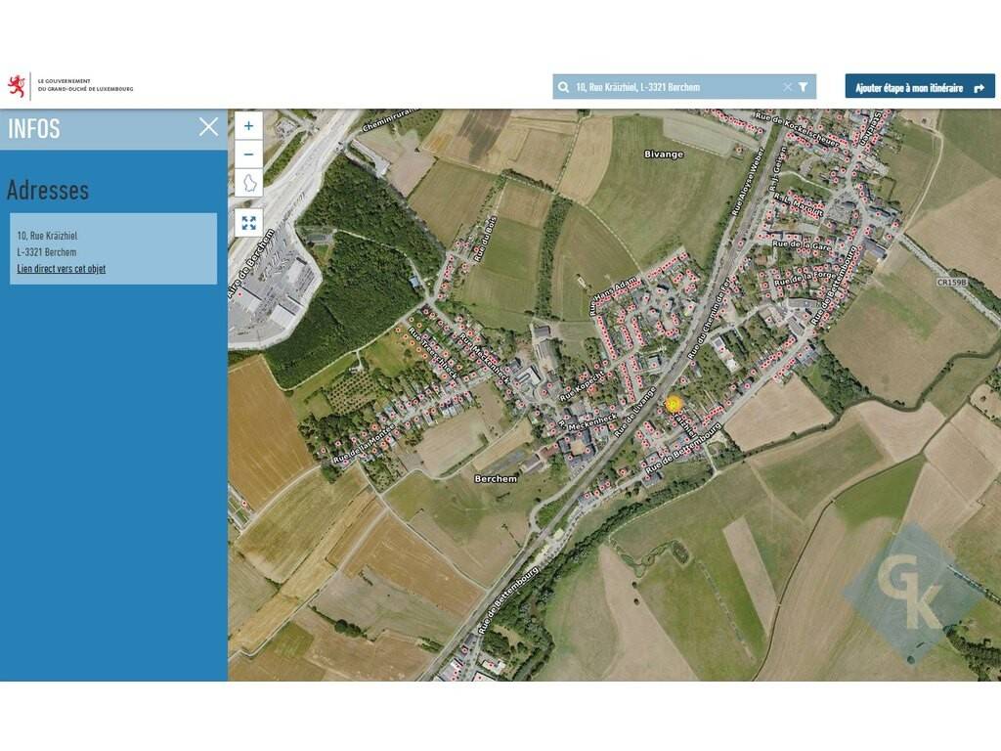Click the 'Adresses' section heading
The width and height of the screenshot is (1001, 751).
tap(48, 190)
